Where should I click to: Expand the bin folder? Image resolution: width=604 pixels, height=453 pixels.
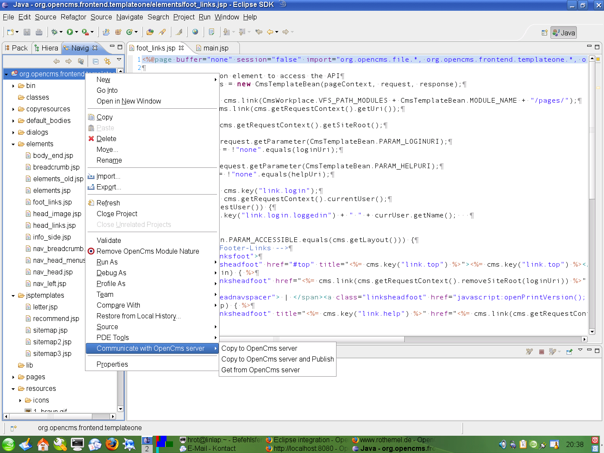(x=13, y=86)
